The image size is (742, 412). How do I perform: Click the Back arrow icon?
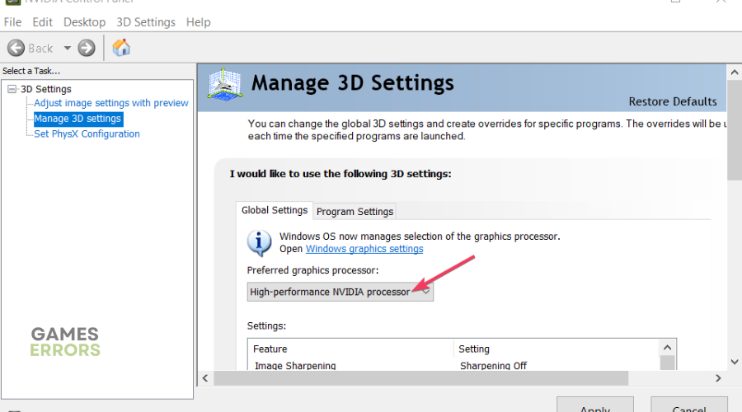click(x=16, y=48)
